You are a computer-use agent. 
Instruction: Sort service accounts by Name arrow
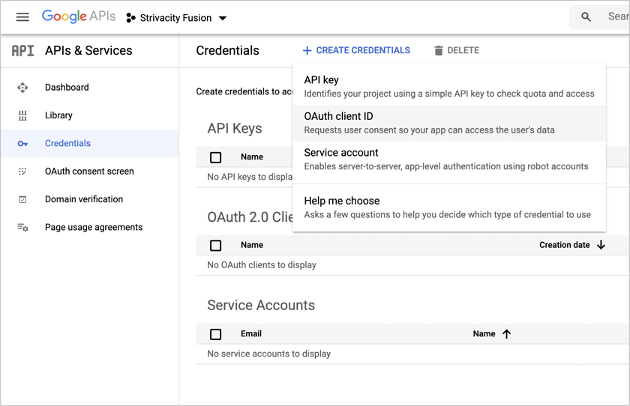pyautogui.click(x=506, y=334)
